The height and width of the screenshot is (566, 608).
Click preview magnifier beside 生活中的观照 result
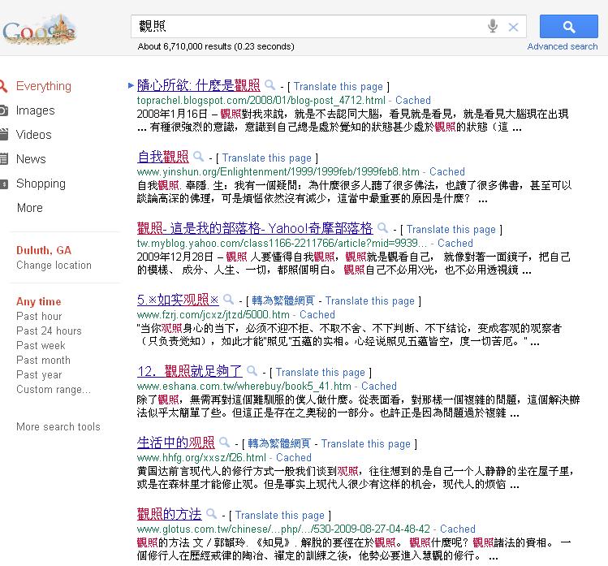(224, 443)
